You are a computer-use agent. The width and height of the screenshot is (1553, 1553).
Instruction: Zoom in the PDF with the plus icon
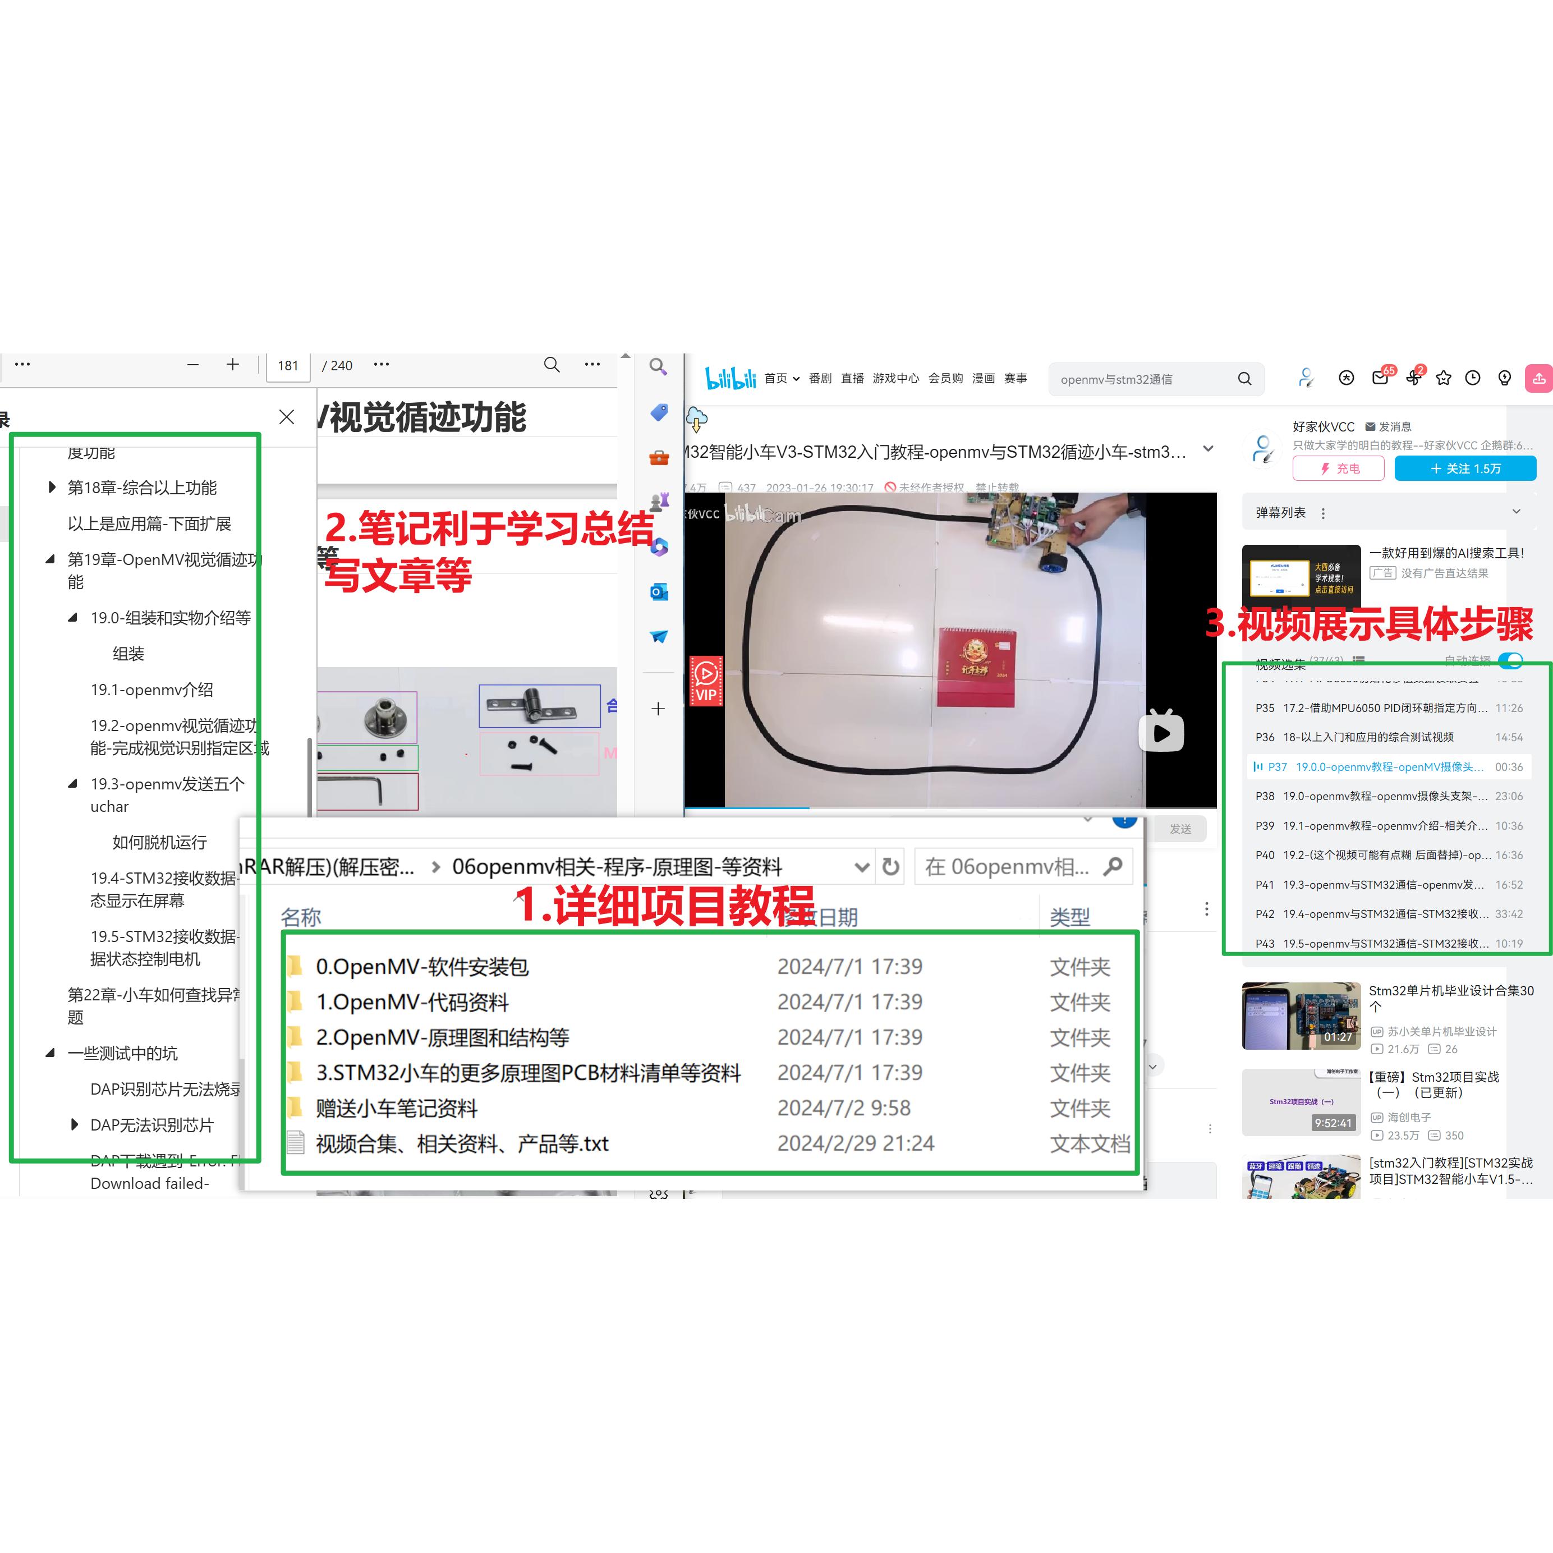tap(233, 365)
